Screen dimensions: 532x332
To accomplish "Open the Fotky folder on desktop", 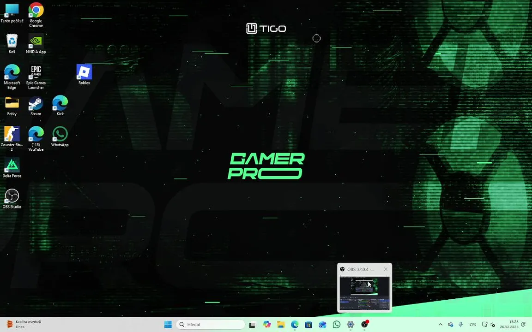I will pyautogui.click(x=12, y=106).
